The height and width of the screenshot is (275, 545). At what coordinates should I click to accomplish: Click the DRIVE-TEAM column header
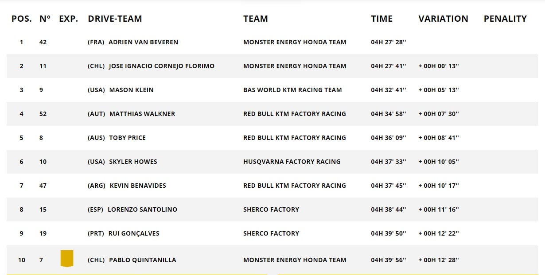click(x=115, y=19)
